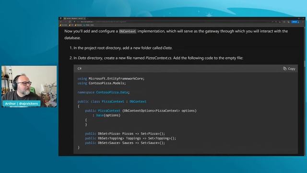Viewport: 307px width, 173px height.
Task: Copy the C# code snippet
Action: [x=289, y=69]
